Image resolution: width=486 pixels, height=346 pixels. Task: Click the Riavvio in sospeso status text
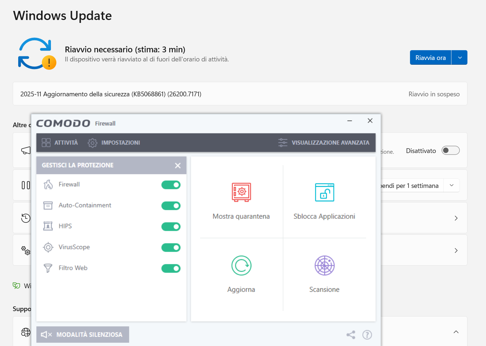tap(434, 94)
